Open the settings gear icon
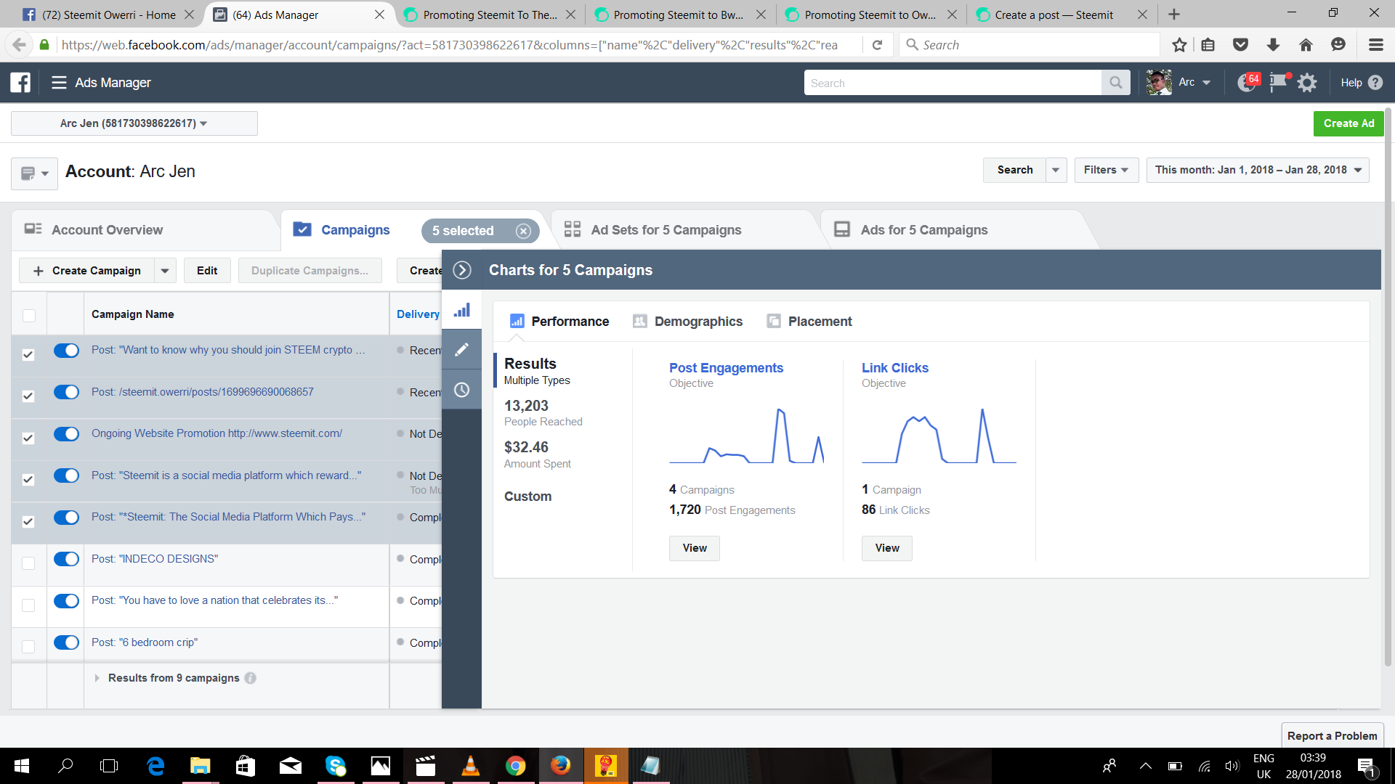 pyautogui.click(x=1307, y=83)
